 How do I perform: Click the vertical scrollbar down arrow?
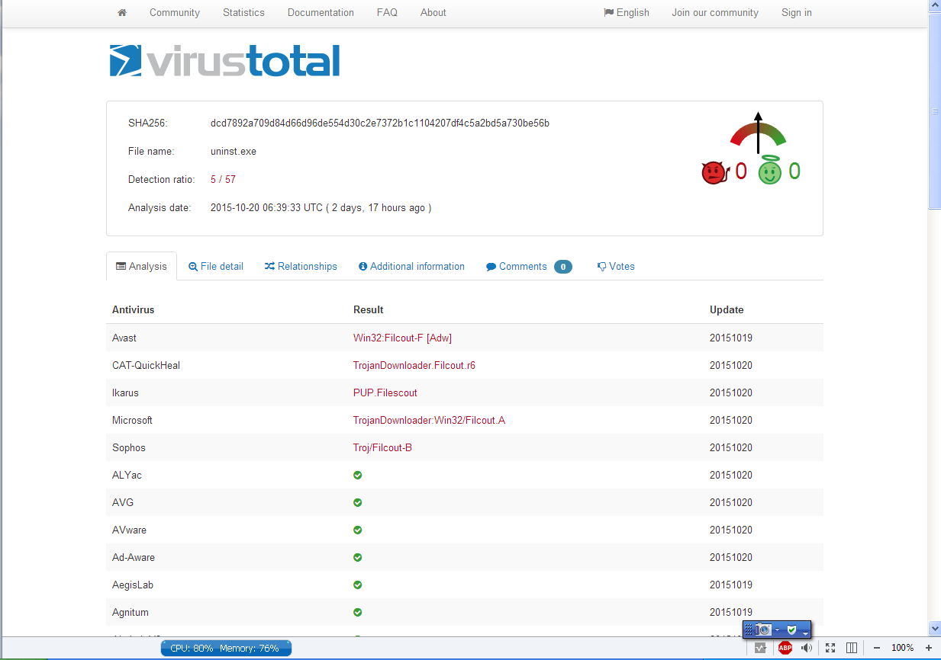point(935,629)
